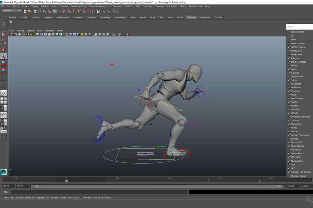Switch to single perspective view layout
Image resolution: width=313 pixels, height=208 pixels.
tap(4, 93)
